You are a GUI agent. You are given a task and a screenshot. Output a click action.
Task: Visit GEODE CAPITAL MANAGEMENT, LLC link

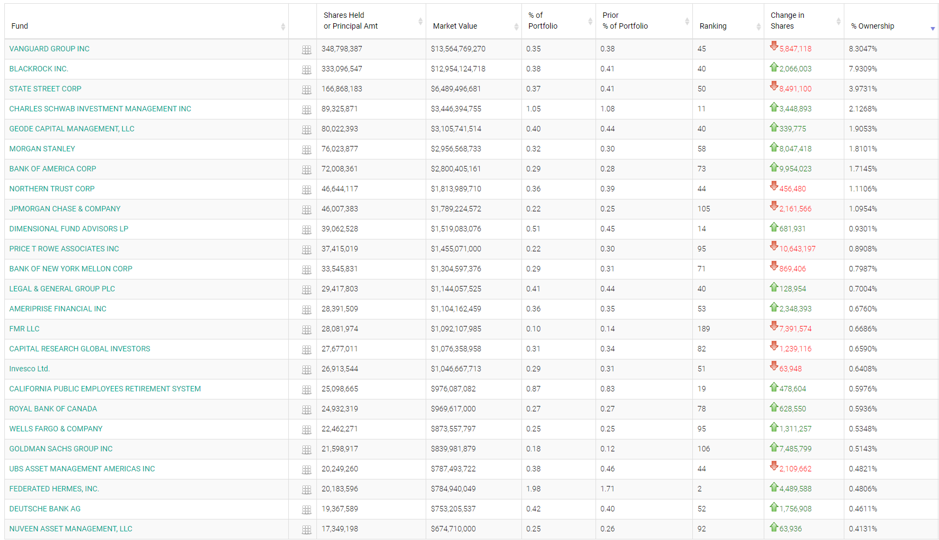point(72,129)
